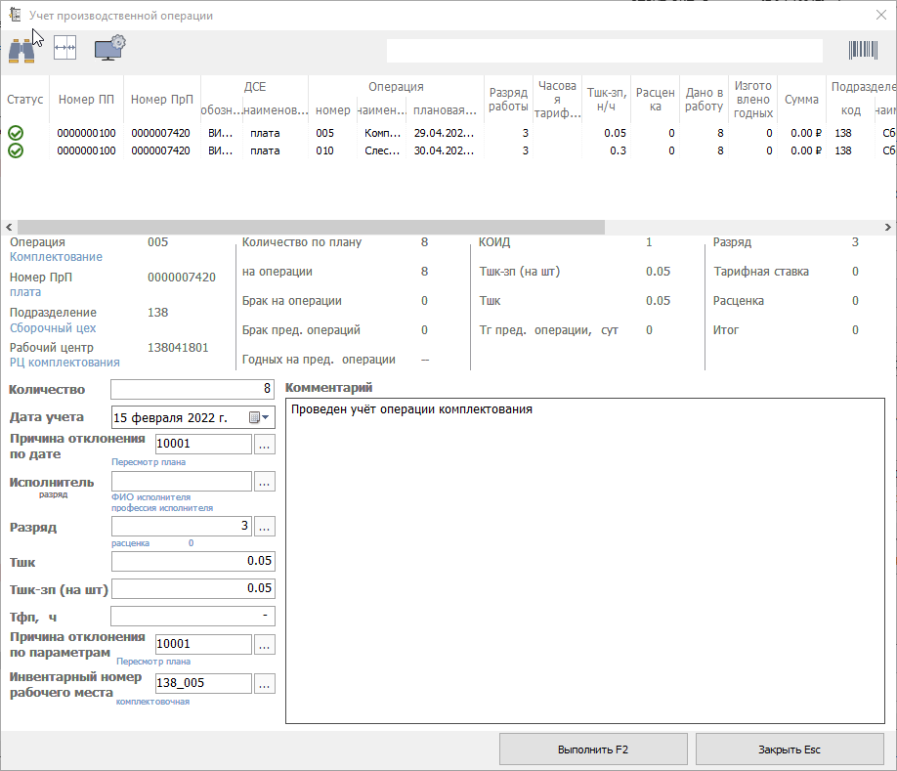Sort by the Статус column header
This screenshot has height=771, width=897.
24,100
